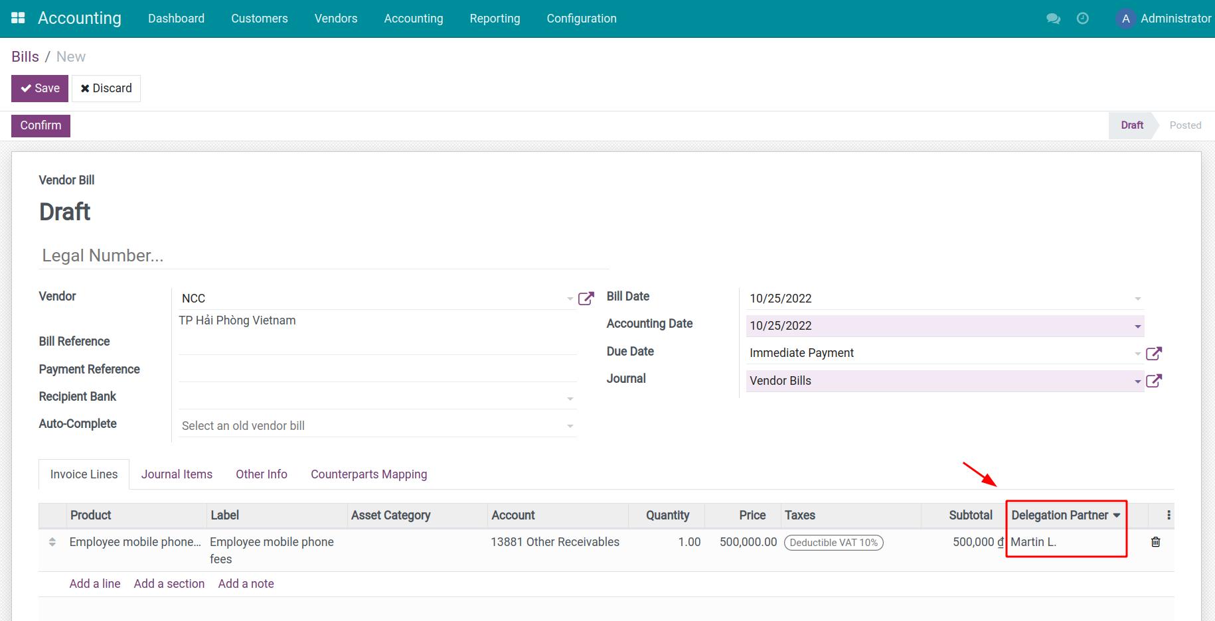The width and height of the screenshot is (1215, 621).
Task: Click the Confirm button
Action: click(x=40, y=125)
